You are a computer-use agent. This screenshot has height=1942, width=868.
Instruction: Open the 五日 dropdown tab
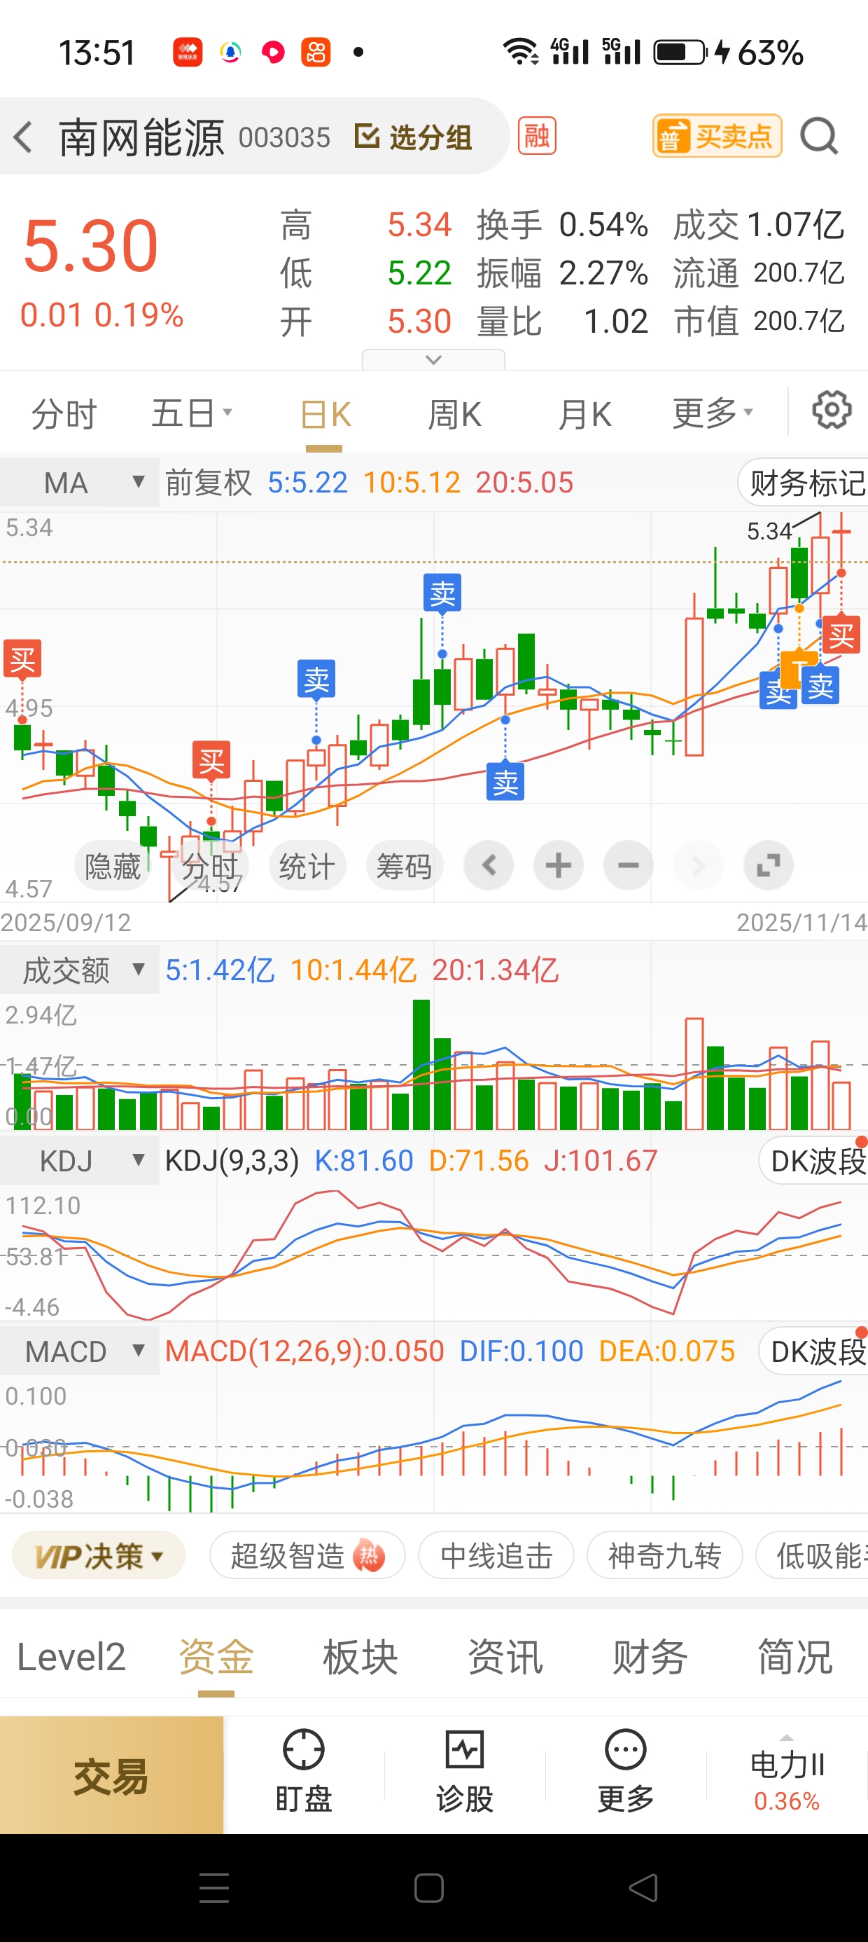[x=191, y=414]
